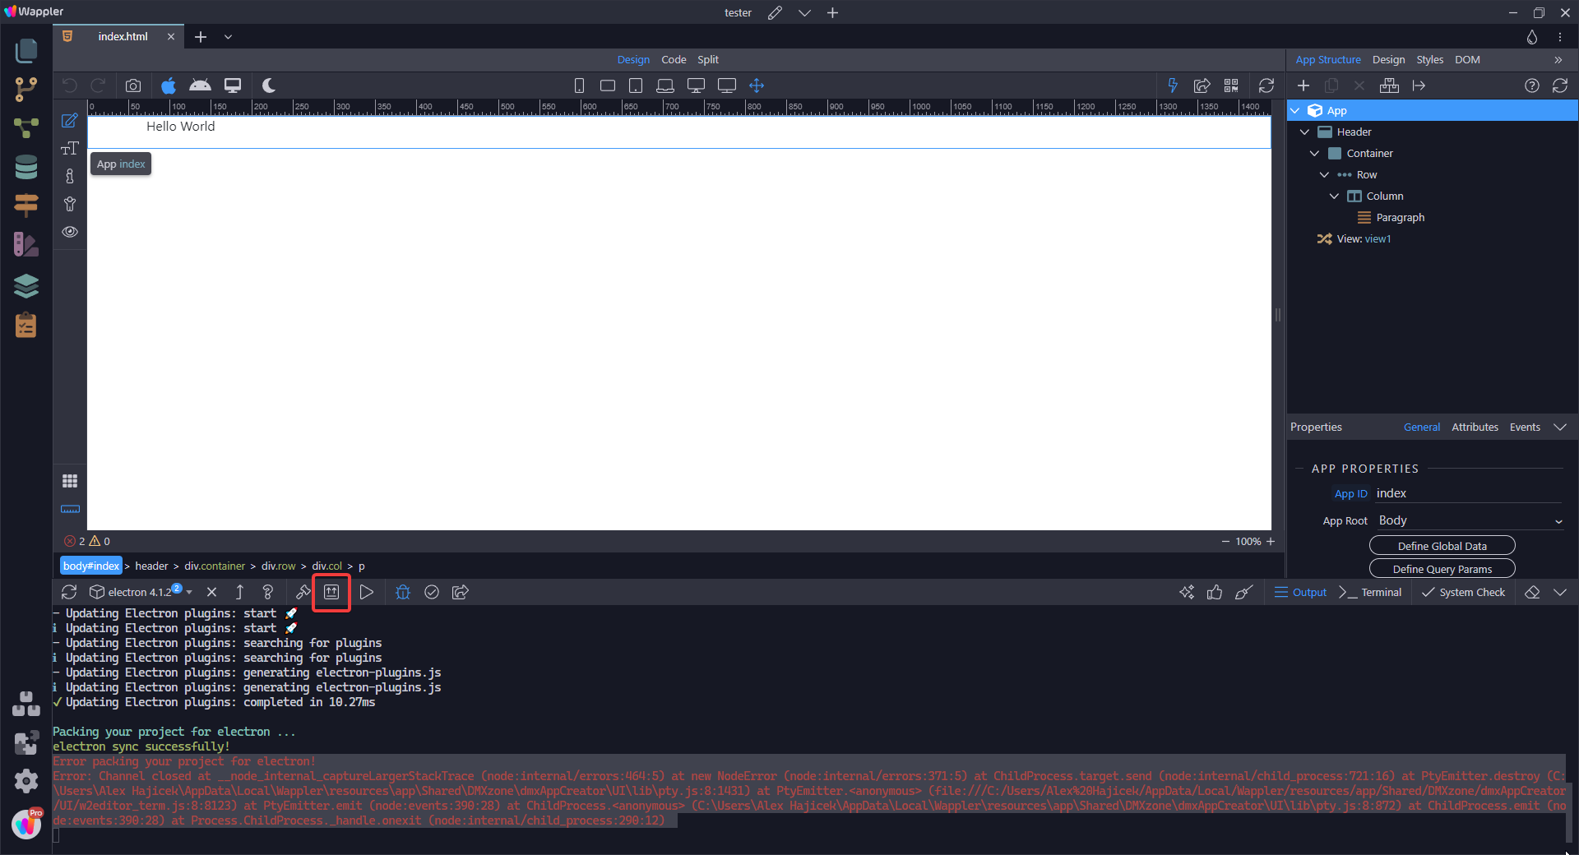Open the Database Manager sidebar icon

pyautogui.click(x=26, y=167)
